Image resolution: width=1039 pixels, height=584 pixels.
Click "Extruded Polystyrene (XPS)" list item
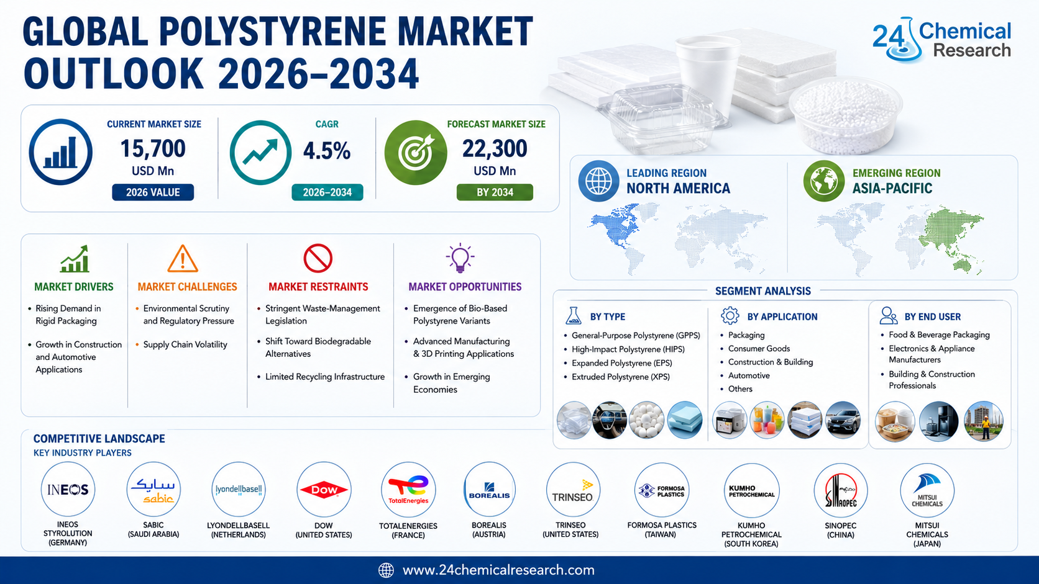[621, 377]
